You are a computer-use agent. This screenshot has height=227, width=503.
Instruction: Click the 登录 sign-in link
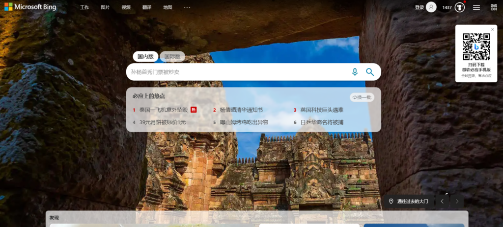(419, 7)
